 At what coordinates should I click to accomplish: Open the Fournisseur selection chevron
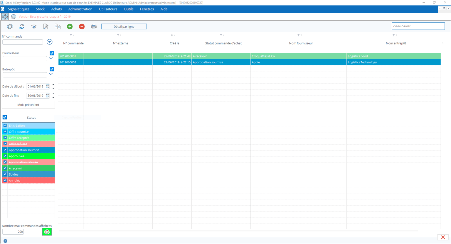pyautogui.click(x=51, y=58)
